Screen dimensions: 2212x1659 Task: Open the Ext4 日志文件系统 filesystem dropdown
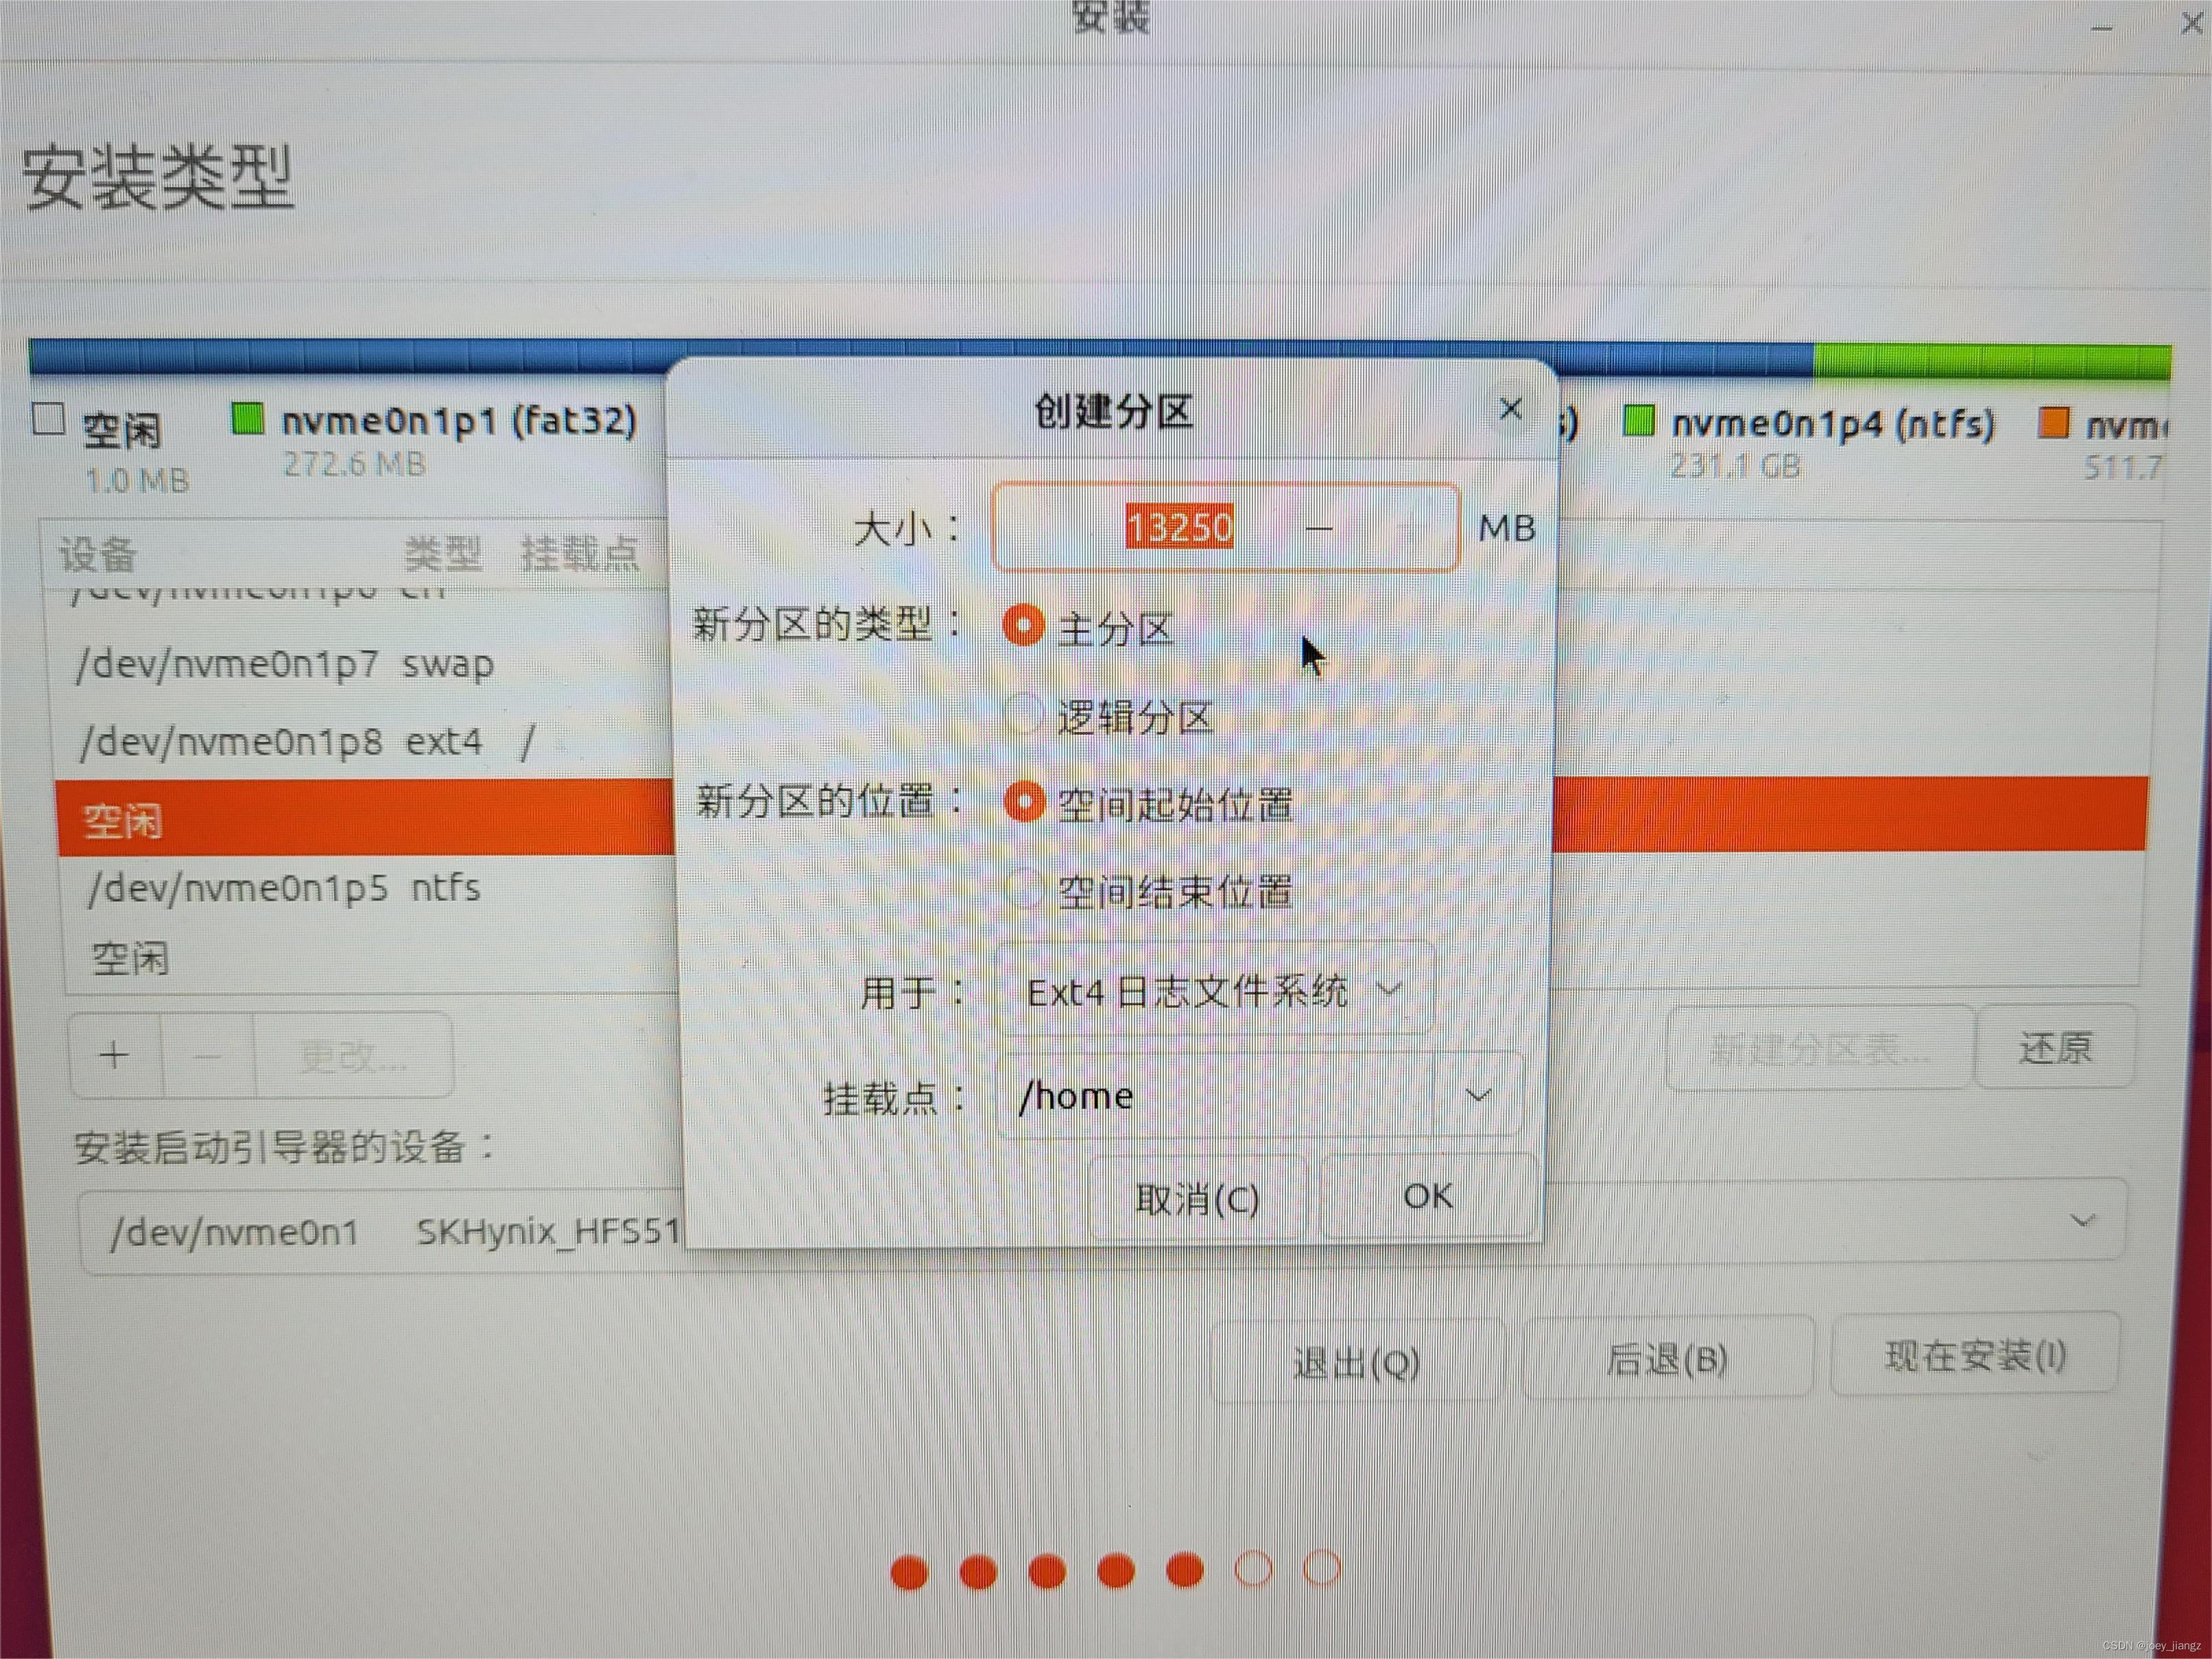[x=1215, y=991]
